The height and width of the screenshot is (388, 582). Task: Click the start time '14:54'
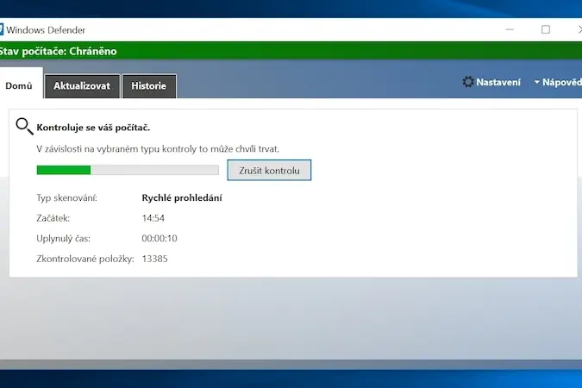click(x=153, y=218)
